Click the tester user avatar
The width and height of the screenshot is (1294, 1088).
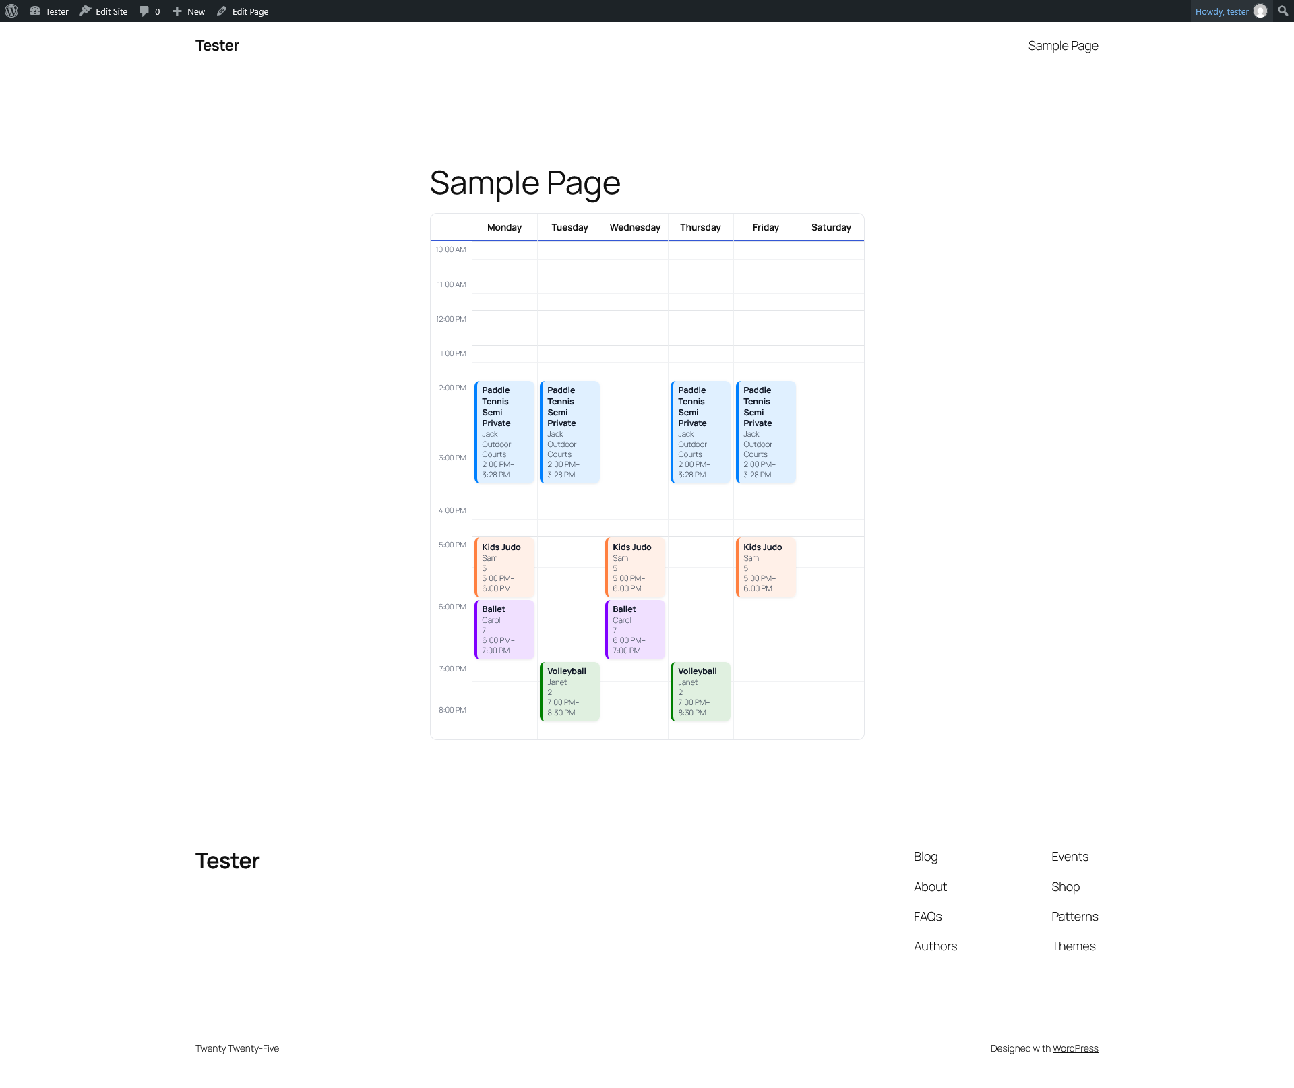click(1260, 11)
